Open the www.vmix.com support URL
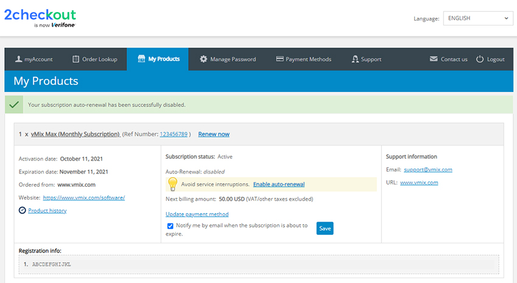The height and width of the screenshot is (283, 517). pos(419,183)
